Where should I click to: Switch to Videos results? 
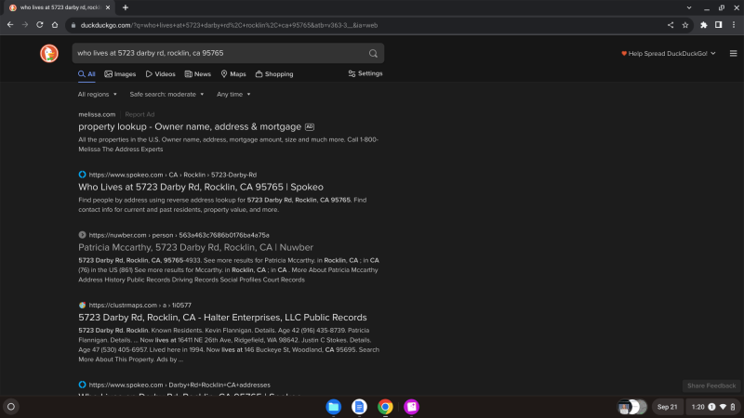click(x=160, y=74)
